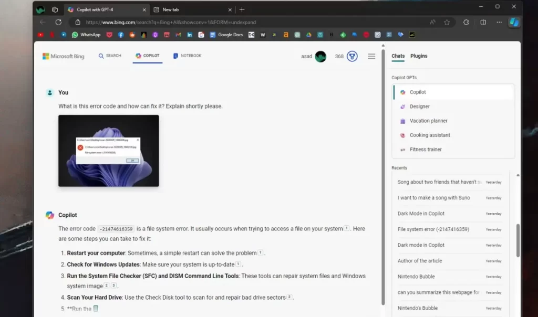This screenshot has height=317, width=538.
Task: Open the Copilot sidebar icon
Action: tap(514, 22)
